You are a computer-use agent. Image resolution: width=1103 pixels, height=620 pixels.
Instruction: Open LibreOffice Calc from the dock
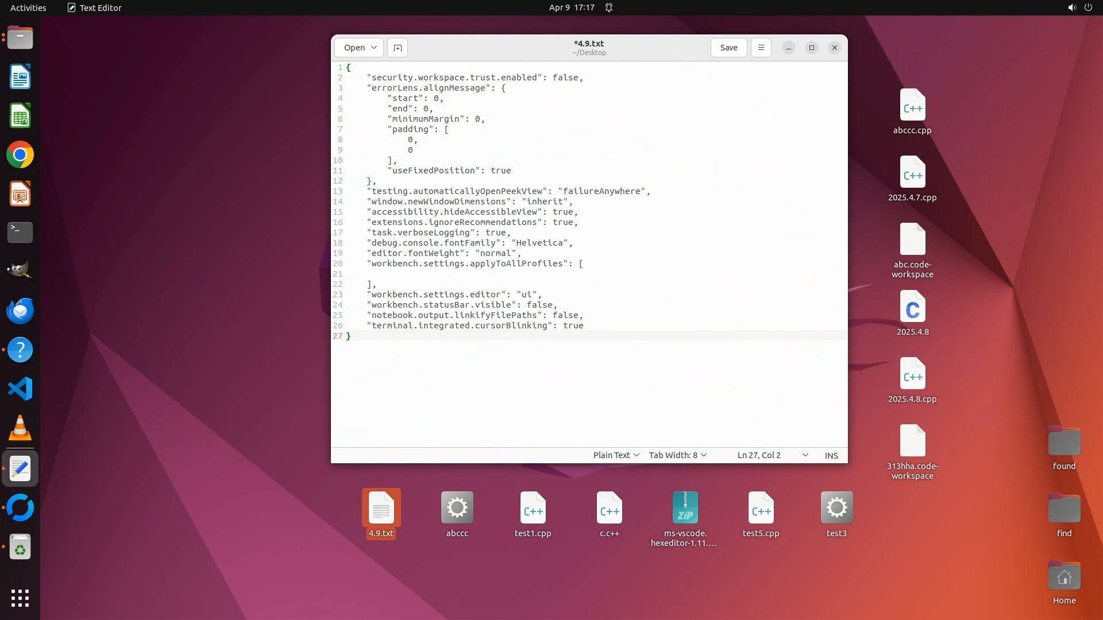[20, 116]
